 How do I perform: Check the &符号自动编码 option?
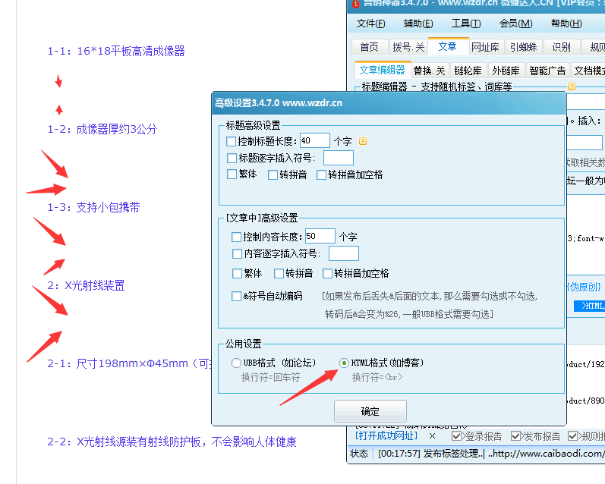(236, 296)
